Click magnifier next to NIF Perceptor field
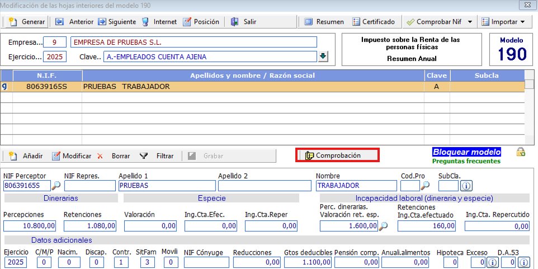Image resolution: width=538 pixels, height=269 pixels. click(x=56, y=186)
